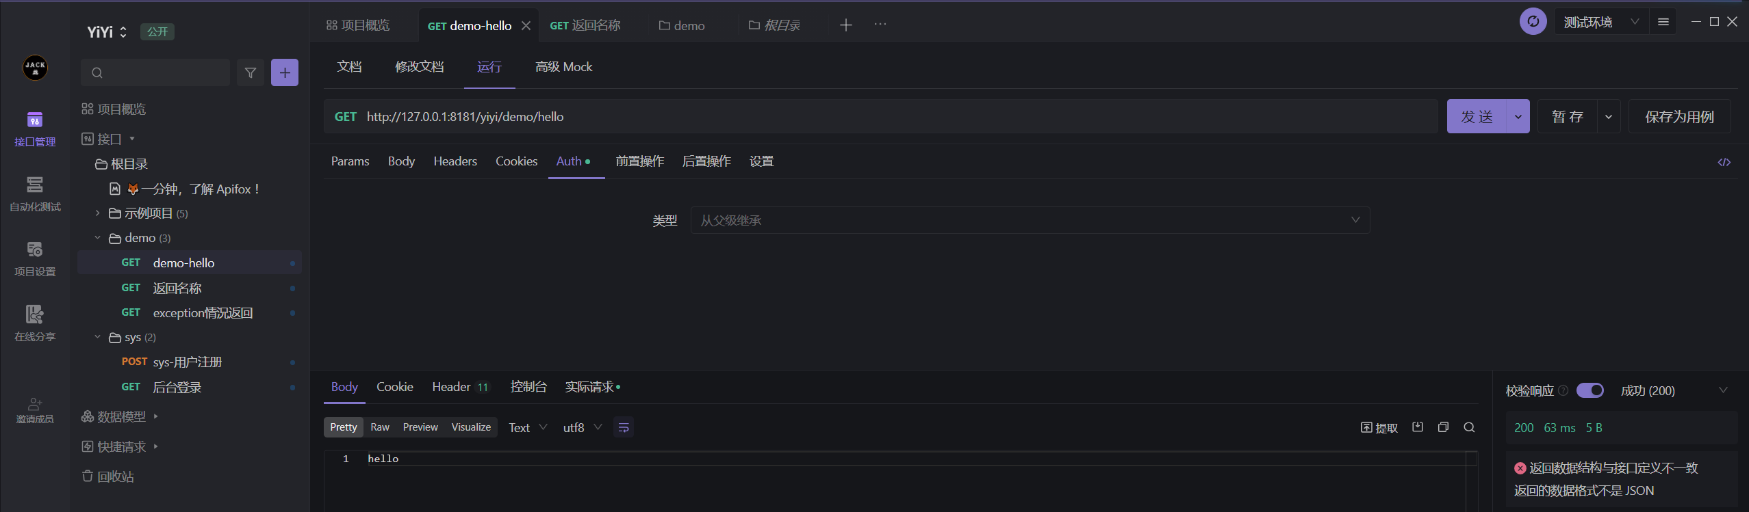This screenshot has width=1749, height=512.
Task: Click the 保存为用例 button
Action: coord(1679,117)
